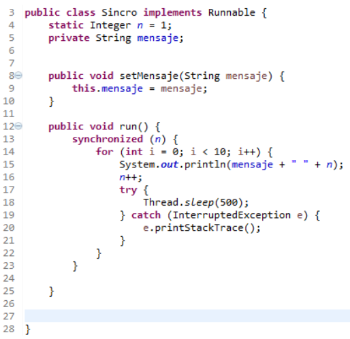Collapse the setMensaje method fold marker

coord(18,76)
